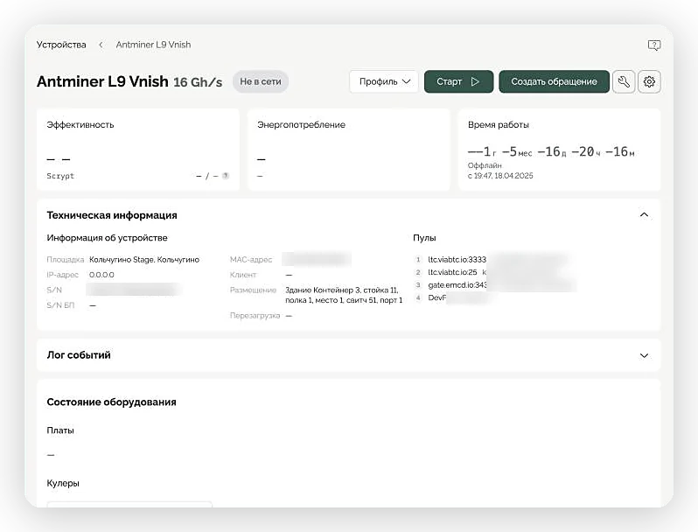Select pool ltc.viabtc.io:3333 entry

[457, 259]
